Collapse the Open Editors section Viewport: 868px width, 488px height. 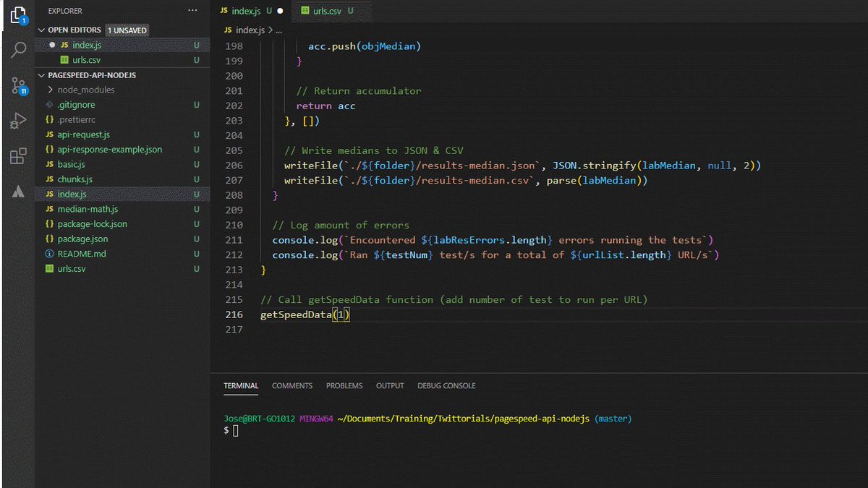point(42,30)
